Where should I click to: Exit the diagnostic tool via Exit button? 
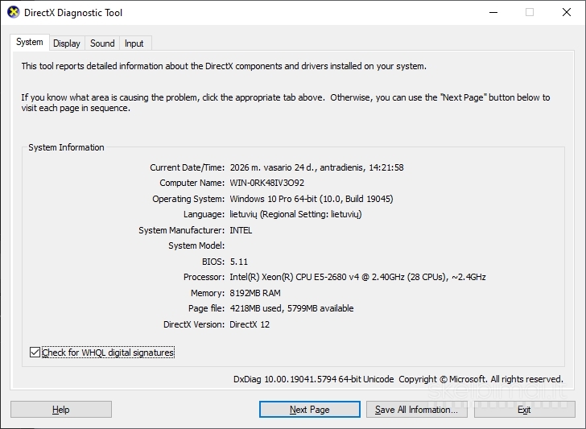(x=524, y=410)
